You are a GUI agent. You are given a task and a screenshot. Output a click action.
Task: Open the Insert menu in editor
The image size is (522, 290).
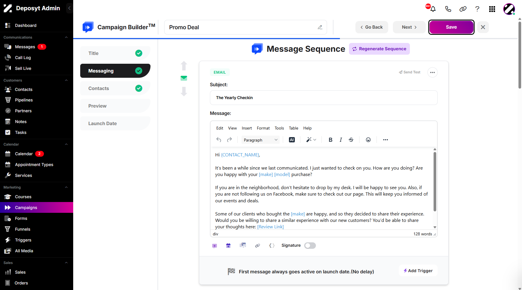[x=247, y=128]
